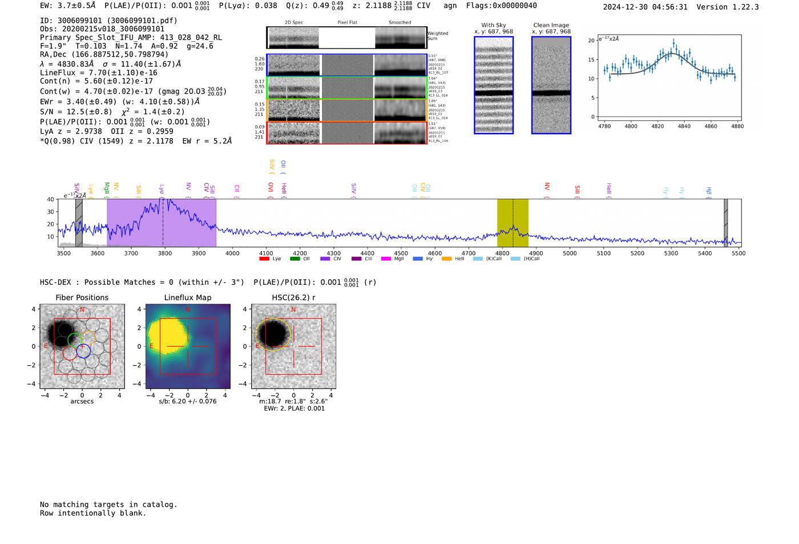This screenshot has width=799, height=544.
Task: Click the purple shaded CIV region in spectrum
Action: (x=162, y=223)
